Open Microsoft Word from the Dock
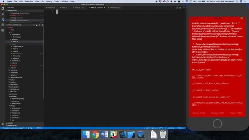The width and height of the screenshot is (249, 140). point(104,135)
